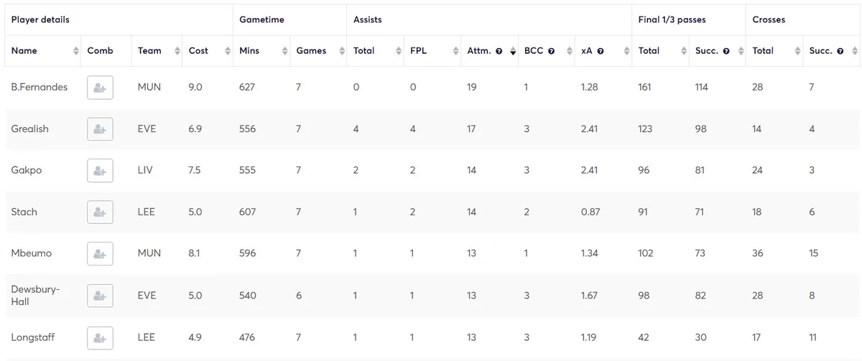
Task: Click the Grealish player name
Action: [30, 129]
